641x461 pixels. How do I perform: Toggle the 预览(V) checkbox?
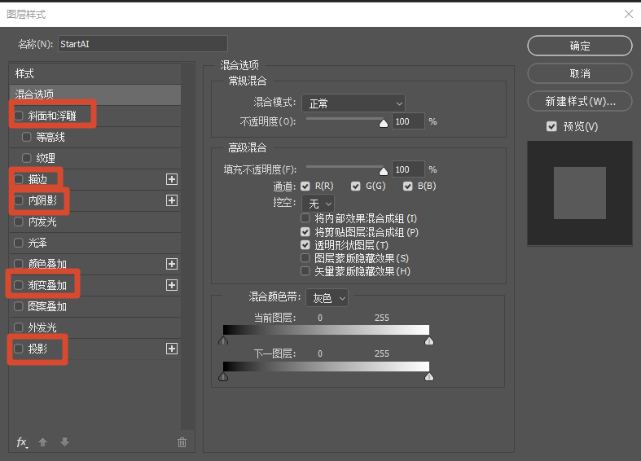tap(551, 126)
